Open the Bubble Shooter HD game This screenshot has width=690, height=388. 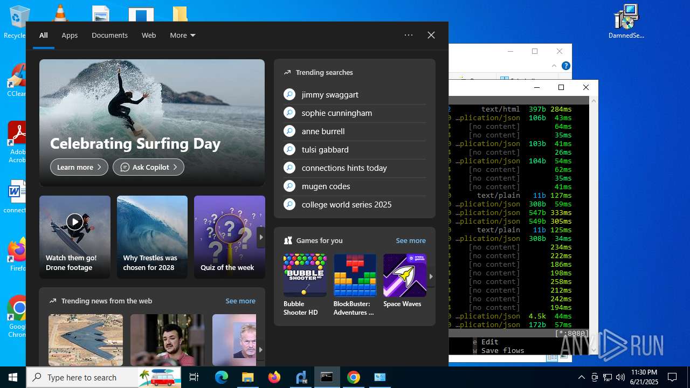click(305, 285)
